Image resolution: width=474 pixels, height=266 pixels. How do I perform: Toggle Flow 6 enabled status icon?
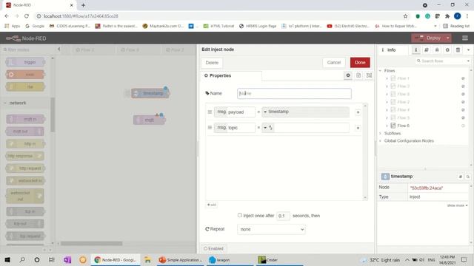tap(463, 126)
